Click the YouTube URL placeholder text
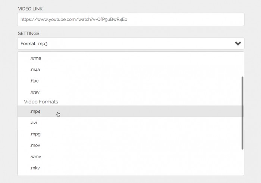The height and width of the screenshot is (183, 261). pos(74,19)
